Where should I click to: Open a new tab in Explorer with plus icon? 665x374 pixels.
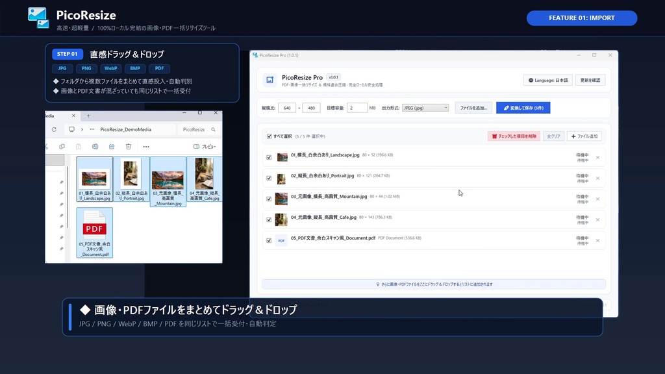click(88, 116)
